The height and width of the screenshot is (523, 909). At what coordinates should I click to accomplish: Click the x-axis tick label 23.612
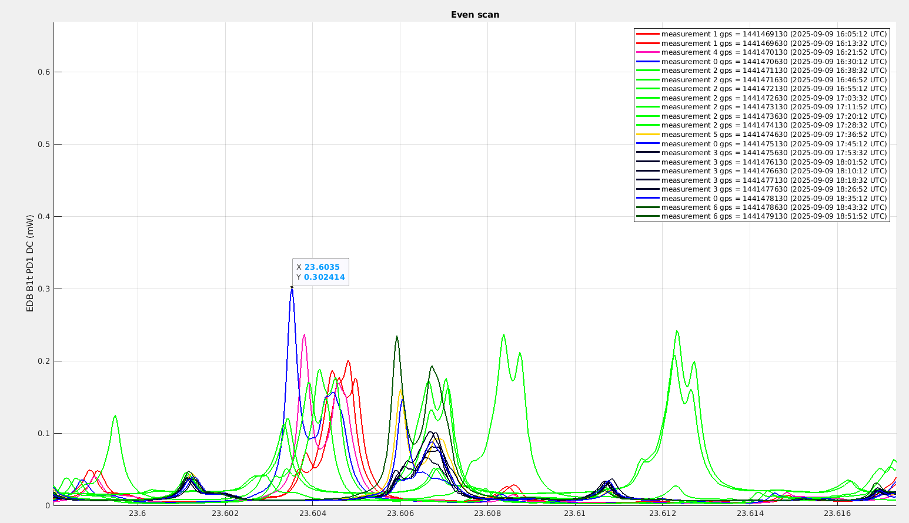(x=663, y=514)
